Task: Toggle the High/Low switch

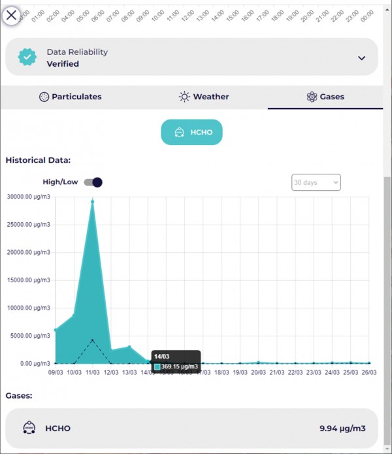Action: coord(93,182)
